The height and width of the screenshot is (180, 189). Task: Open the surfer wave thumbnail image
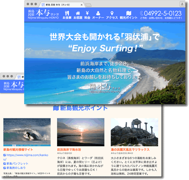[x=27, y=132]
